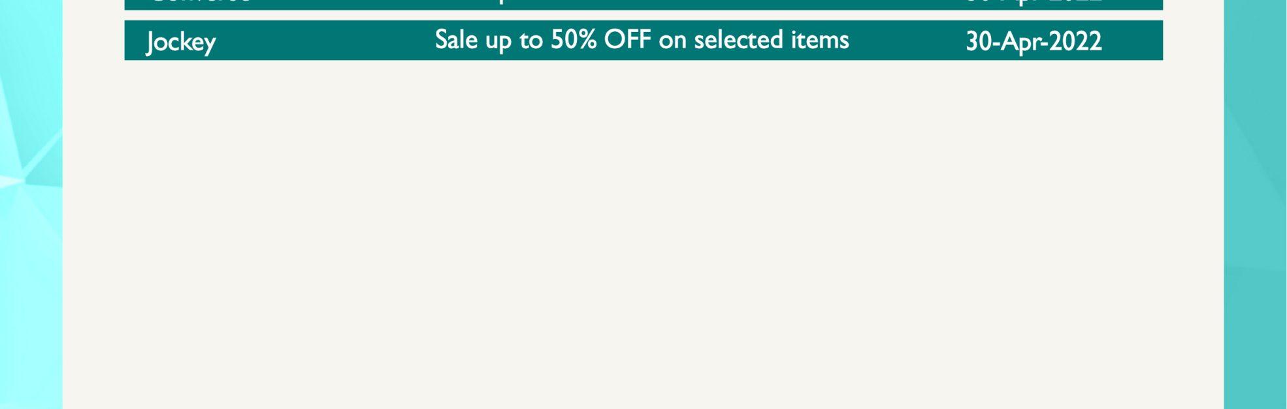Viewport: 1287px width, 409px height.
Task: Click the words selected items
Action: [x=771, y=40]
